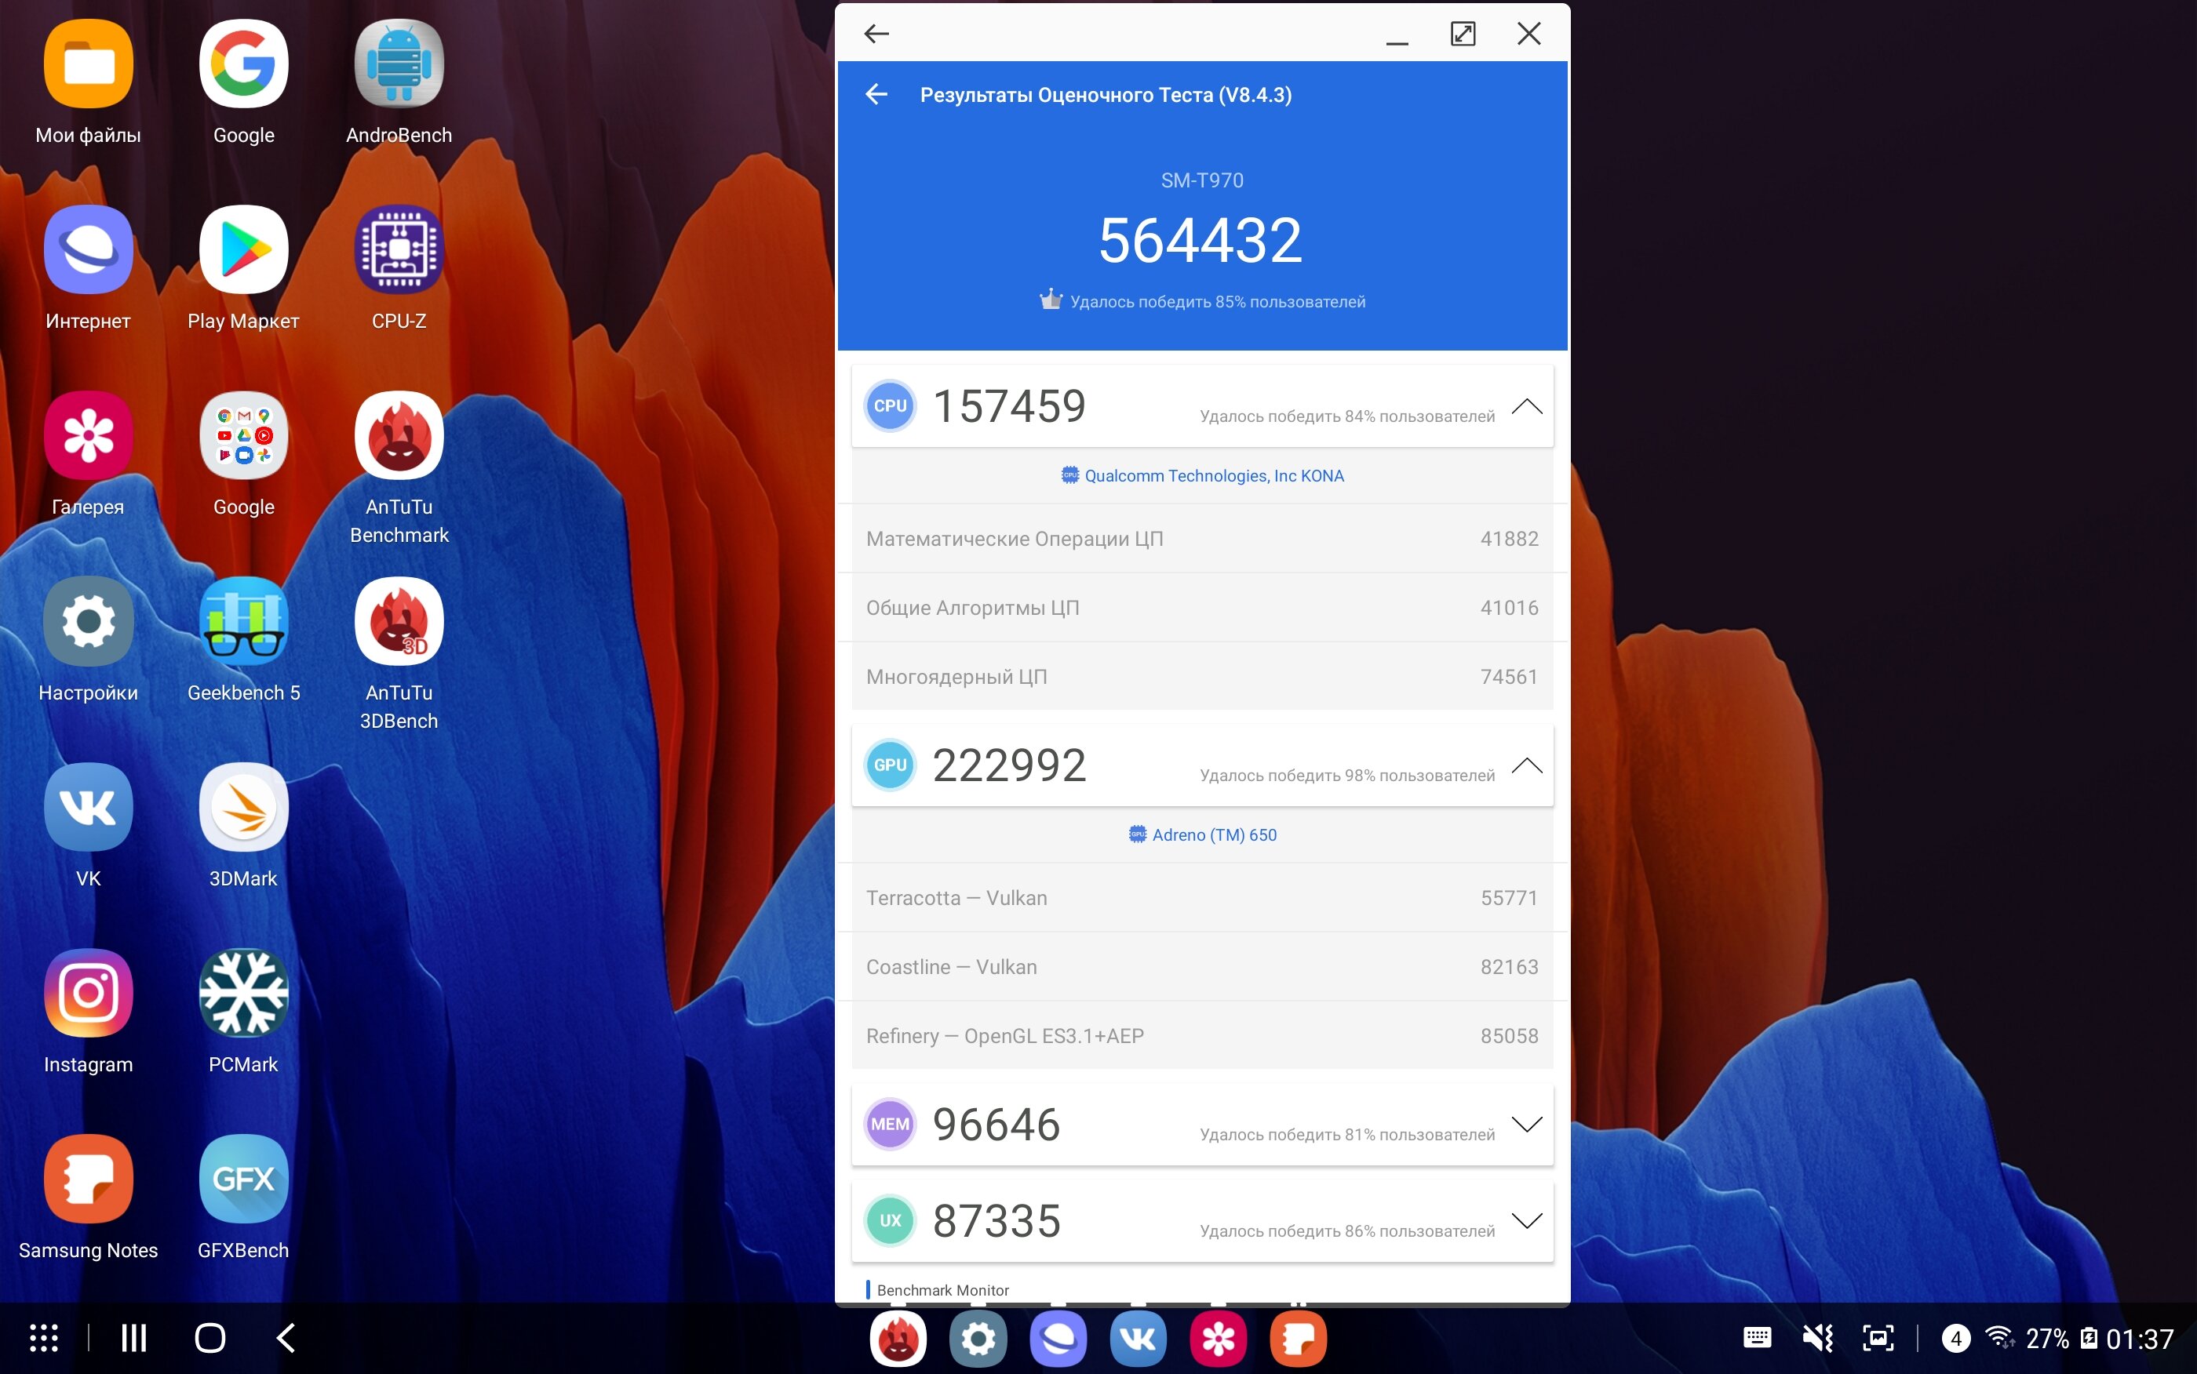Launch AndroBench from the desktop
The image size is (2197, 1374).
coord(399,64)
